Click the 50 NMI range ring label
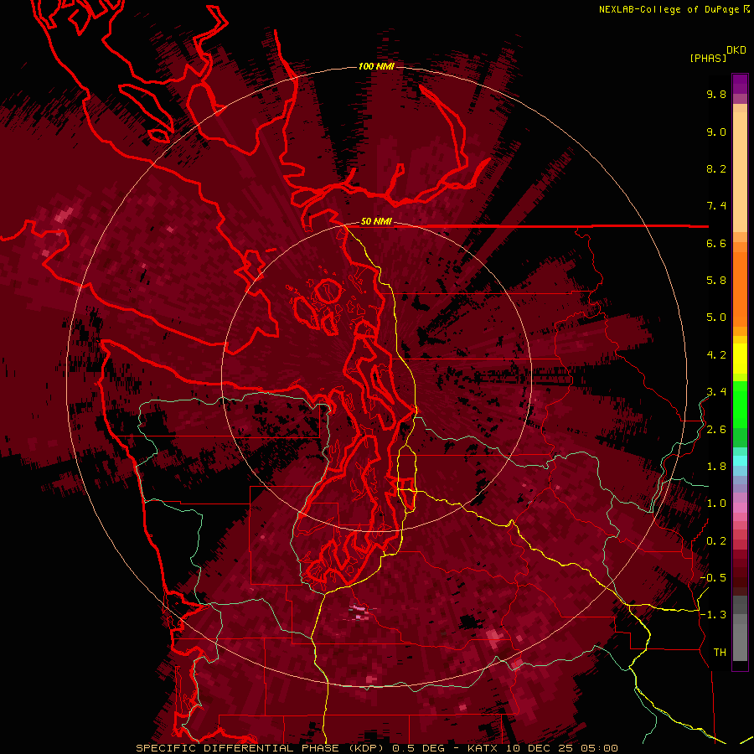754x754 pixels. pyautogui.click(x=376, y=222)
